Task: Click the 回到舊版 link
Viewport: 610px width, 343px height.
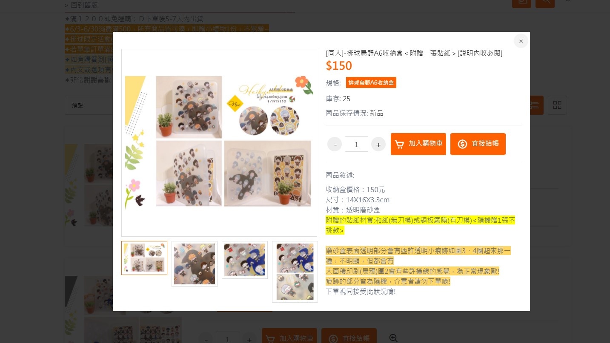Action: (x=81, y=5)
